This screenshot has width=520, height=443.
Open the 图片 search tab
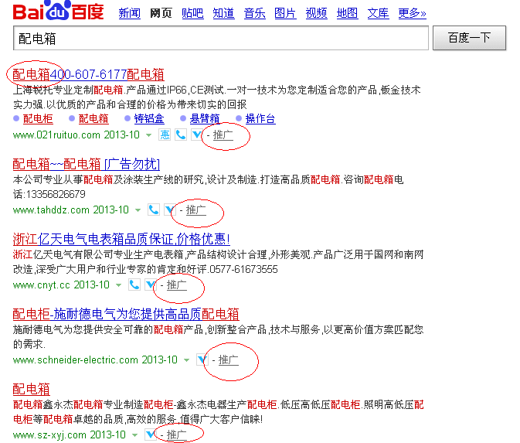click(x=285, y=13)
